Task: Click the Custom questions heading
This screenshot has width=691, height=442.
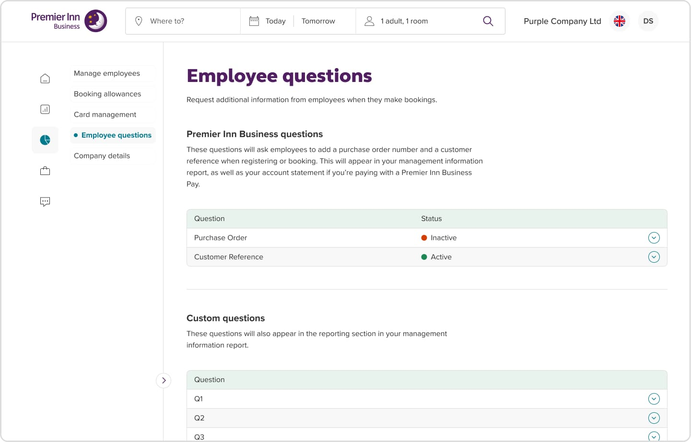Action: 226,318
